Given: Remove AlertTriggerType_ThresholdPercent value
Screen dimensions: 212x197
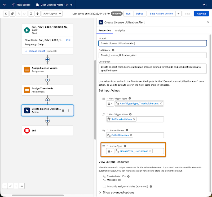Looking at the screenshot, I should pyautogui.click(x=161, y=103).
